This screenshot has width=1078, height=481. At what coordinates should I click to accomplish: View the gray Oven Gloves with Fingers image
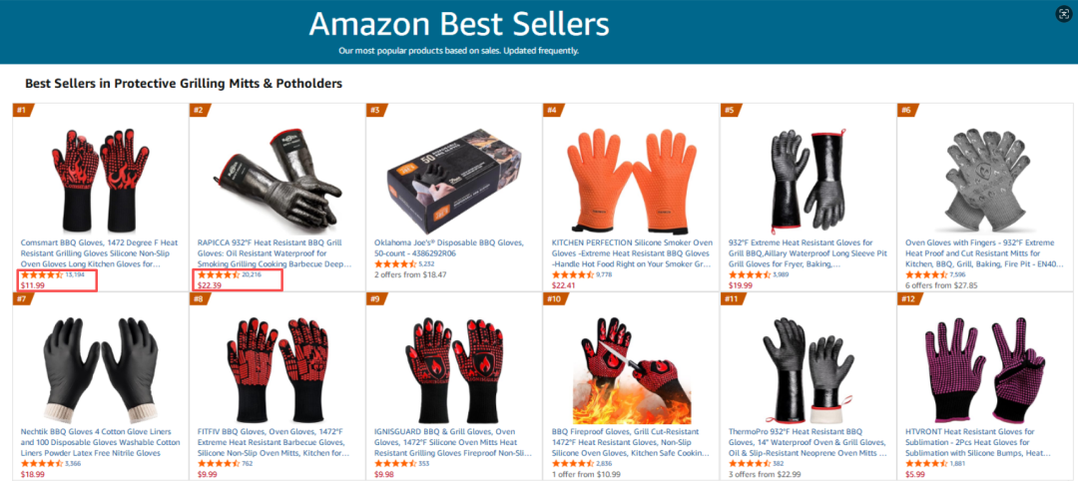(984, 180)
